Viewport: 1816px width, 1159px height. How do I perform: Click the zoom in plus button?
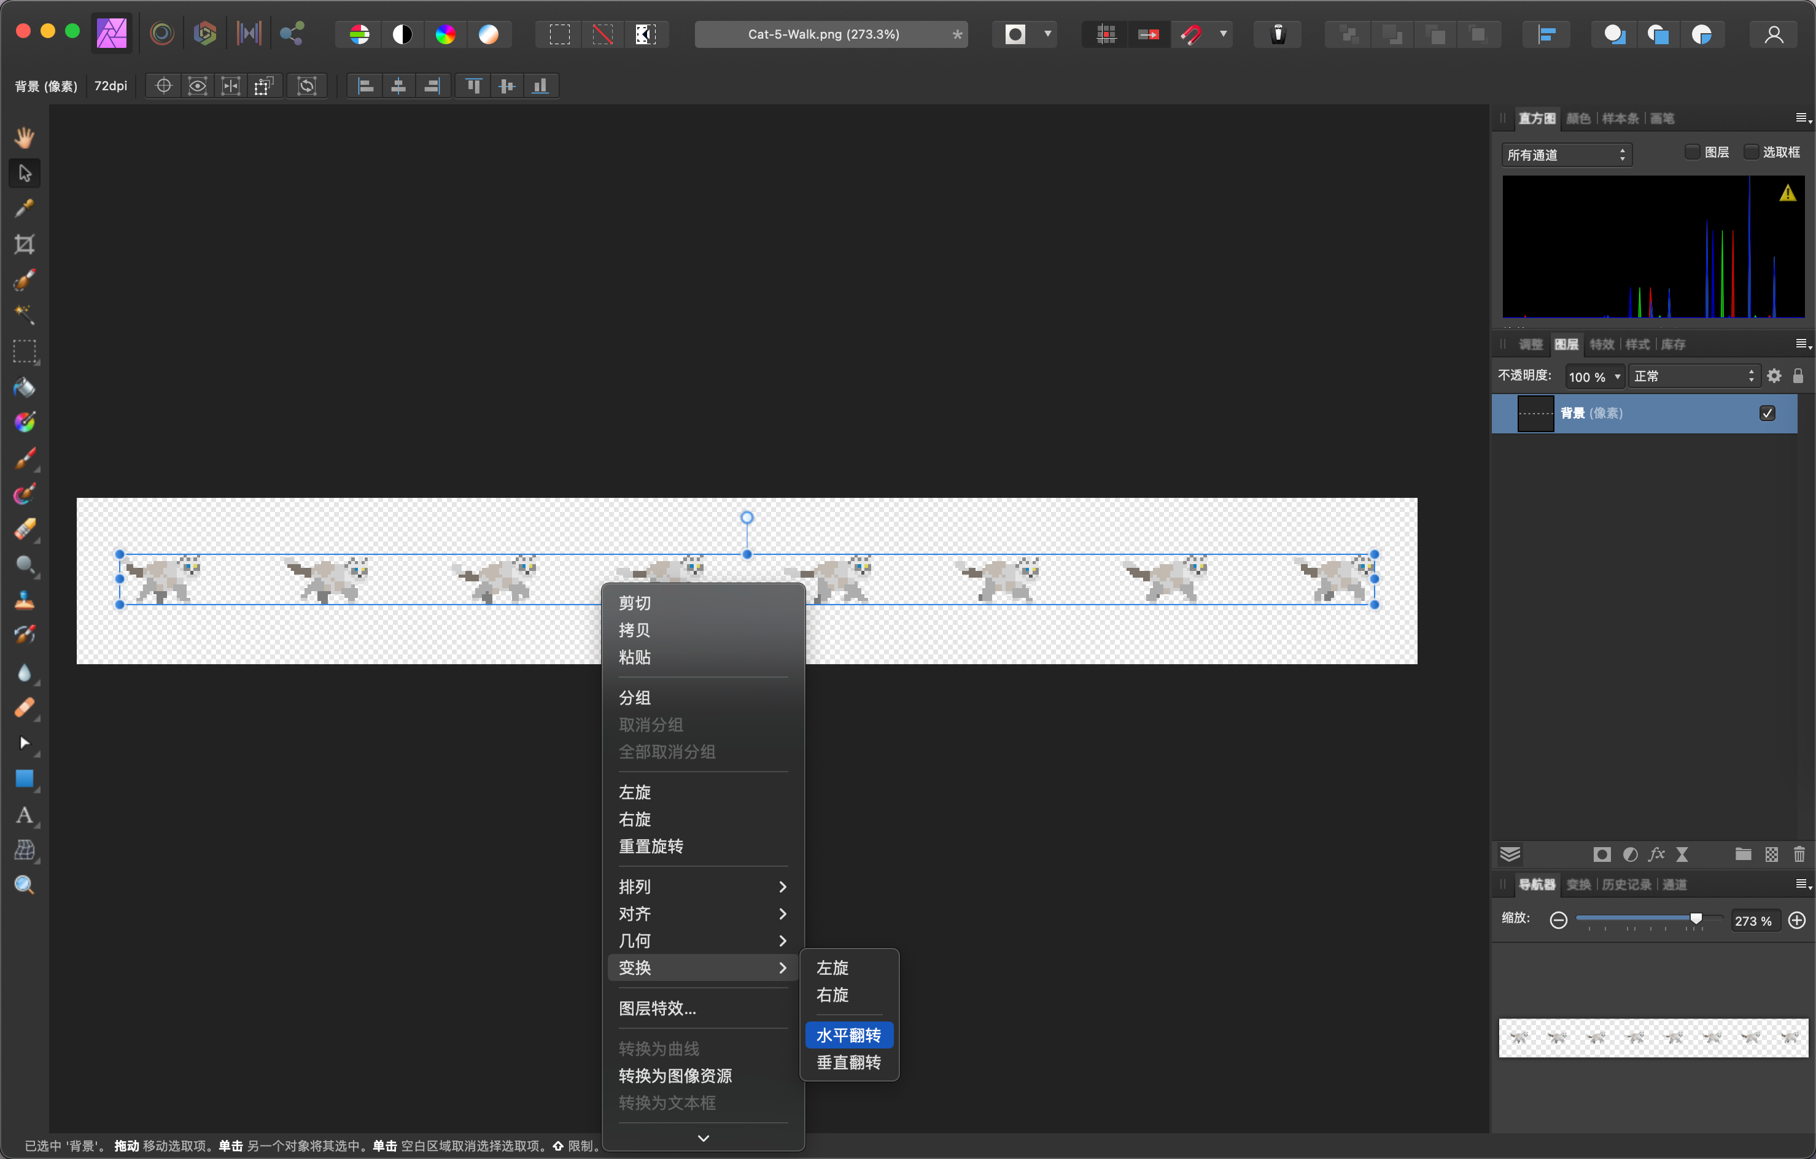tap(1797, 920)
